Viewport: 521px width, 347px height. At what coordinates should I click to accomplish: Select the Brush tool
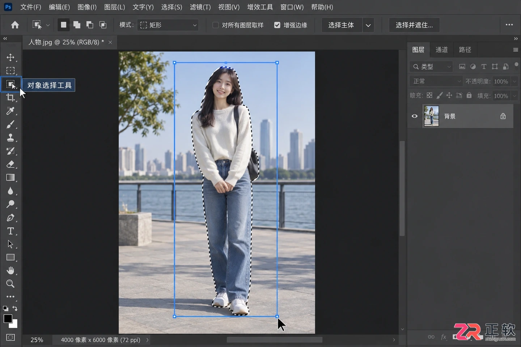pyautogui.click(x=10, y=124)
